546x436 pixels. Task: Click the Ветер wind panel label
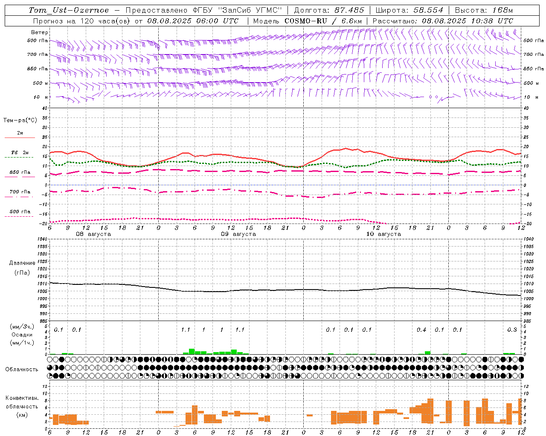click(x=40, y=32)
